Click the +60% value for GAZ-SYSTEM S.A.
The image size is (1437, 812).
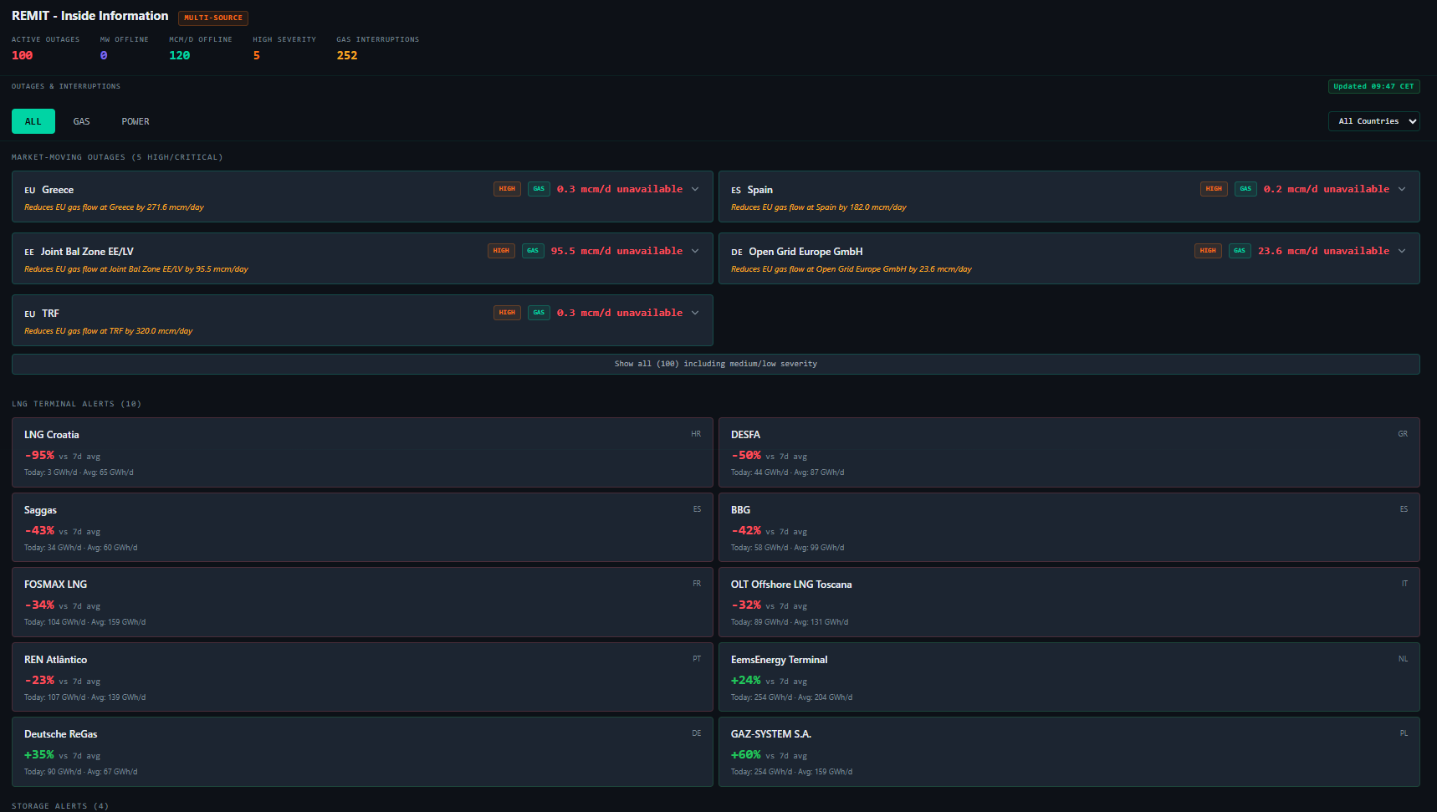[746, 755]
